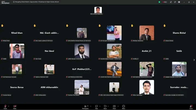Open the More options menu

coord(124,106)
